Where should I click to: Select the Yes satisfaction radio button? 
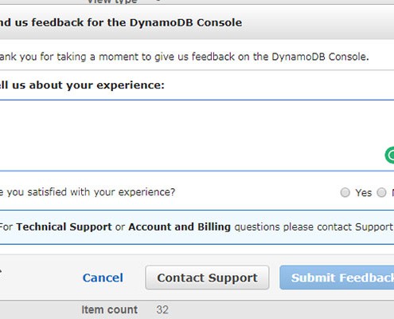[x=345, y=192]
